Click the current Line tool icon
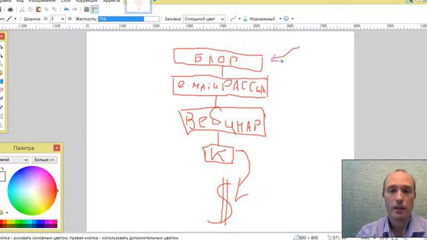Screen dimensions: 427x240 coord(9,19)
